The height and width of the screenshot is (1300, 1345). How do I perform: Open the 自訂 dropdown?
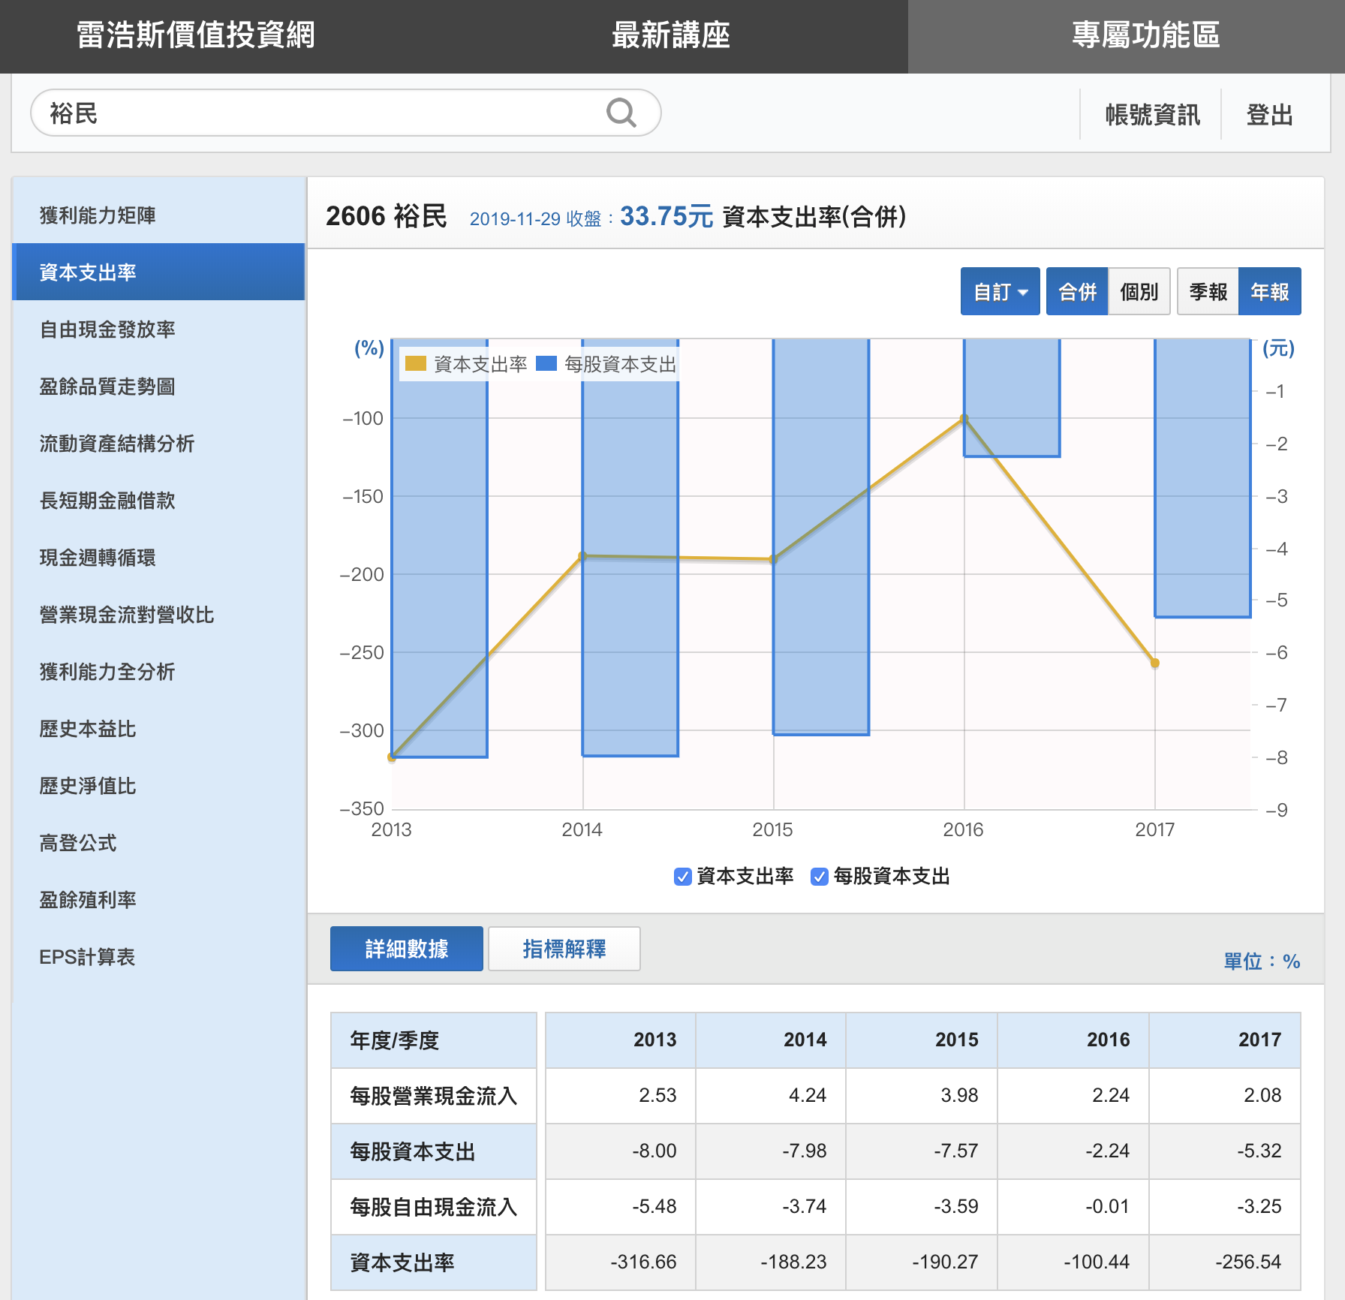[1000, 291]
